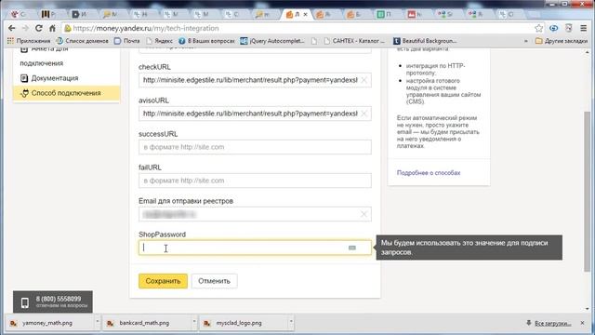Click Сохранить yellow button
595x335 pixels.
coord(163,281)
